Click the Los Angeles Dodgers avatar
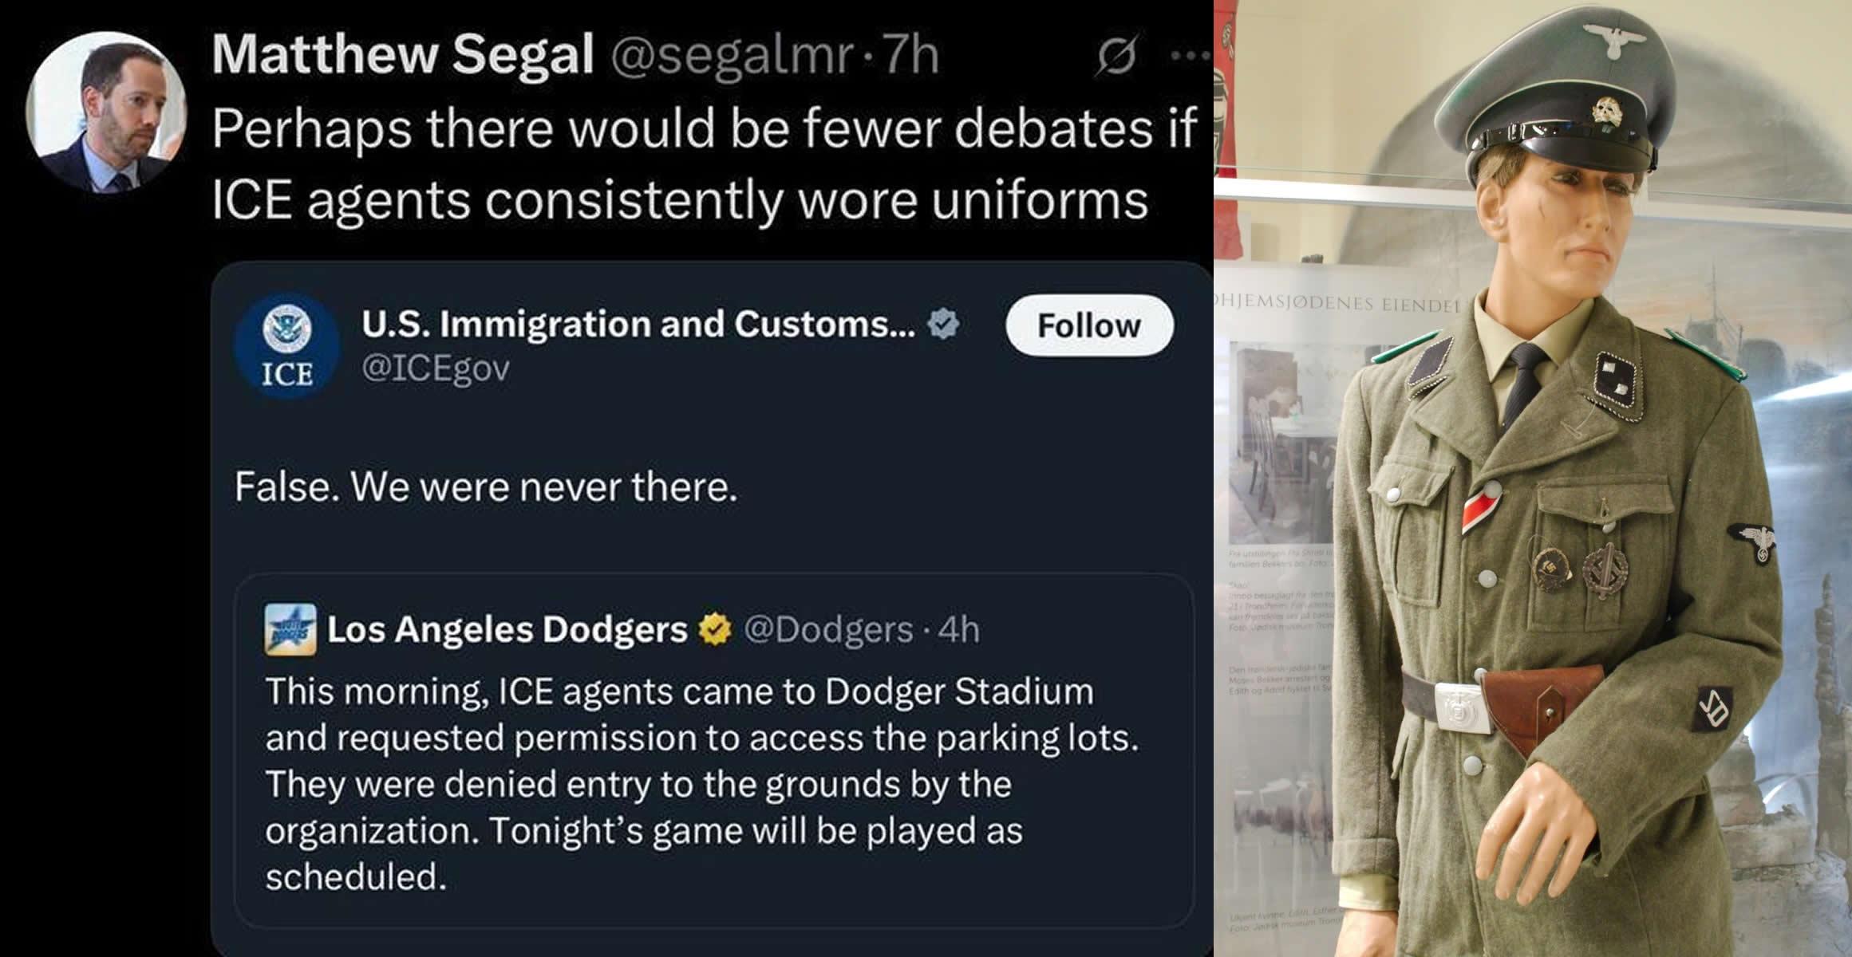The width and height of the screenshot is (1852, 957). coord(290,630)
